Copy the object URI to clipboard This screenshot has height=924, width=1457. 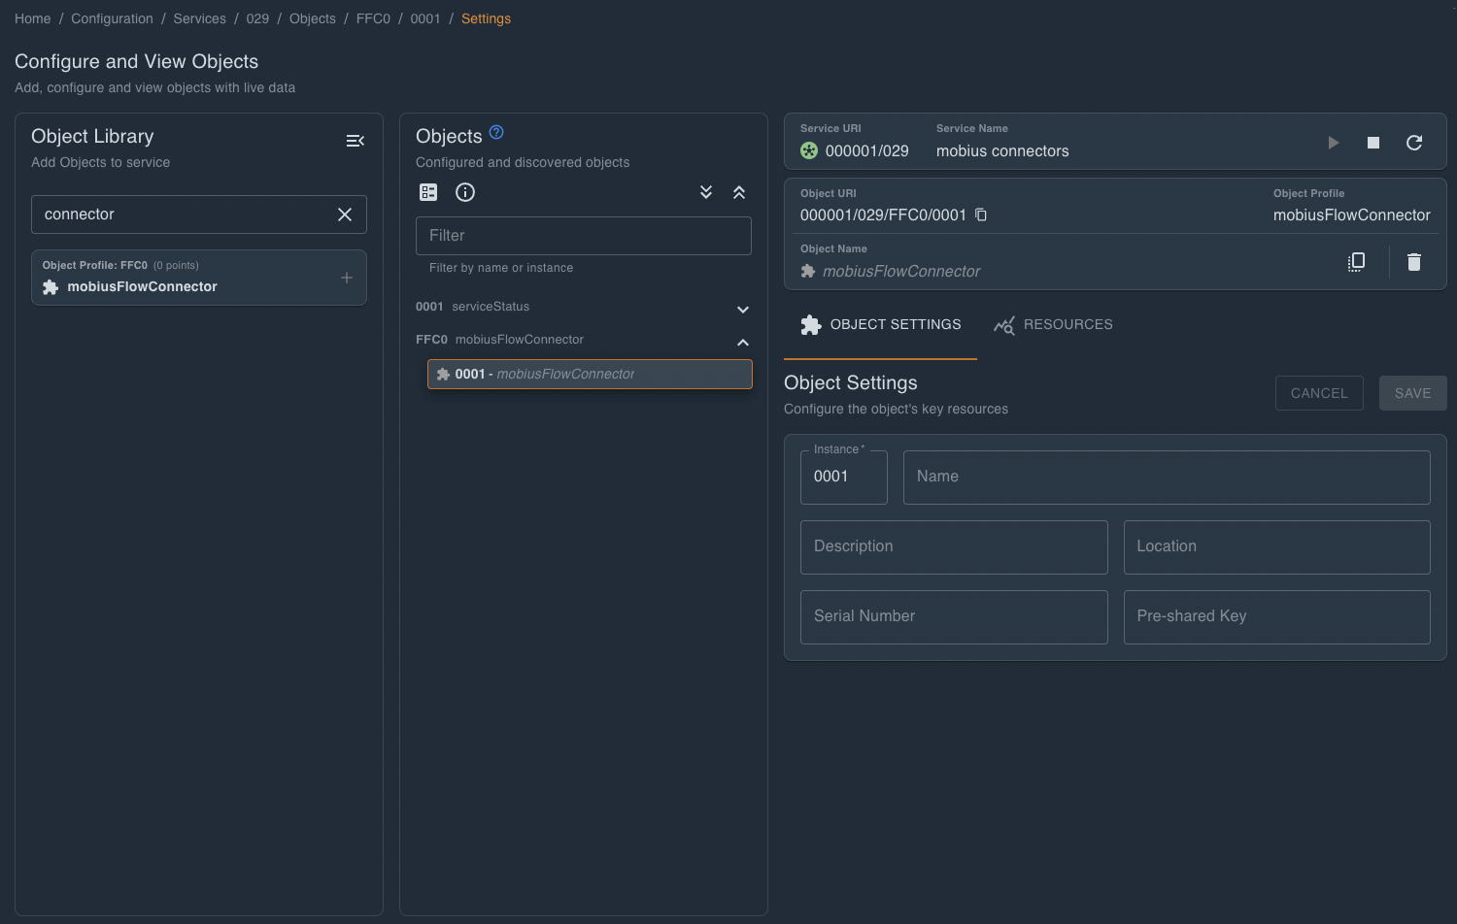click(x=981, y=214)
